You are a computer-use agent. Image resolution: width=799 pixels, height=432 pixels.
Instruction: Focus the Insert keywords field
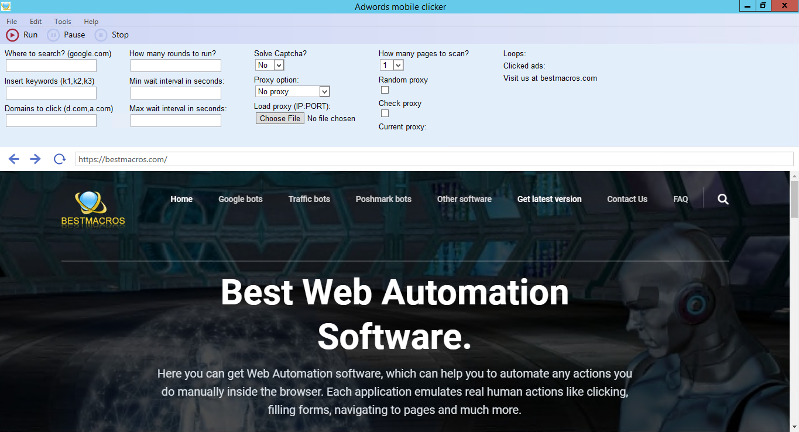click(51, 93)
